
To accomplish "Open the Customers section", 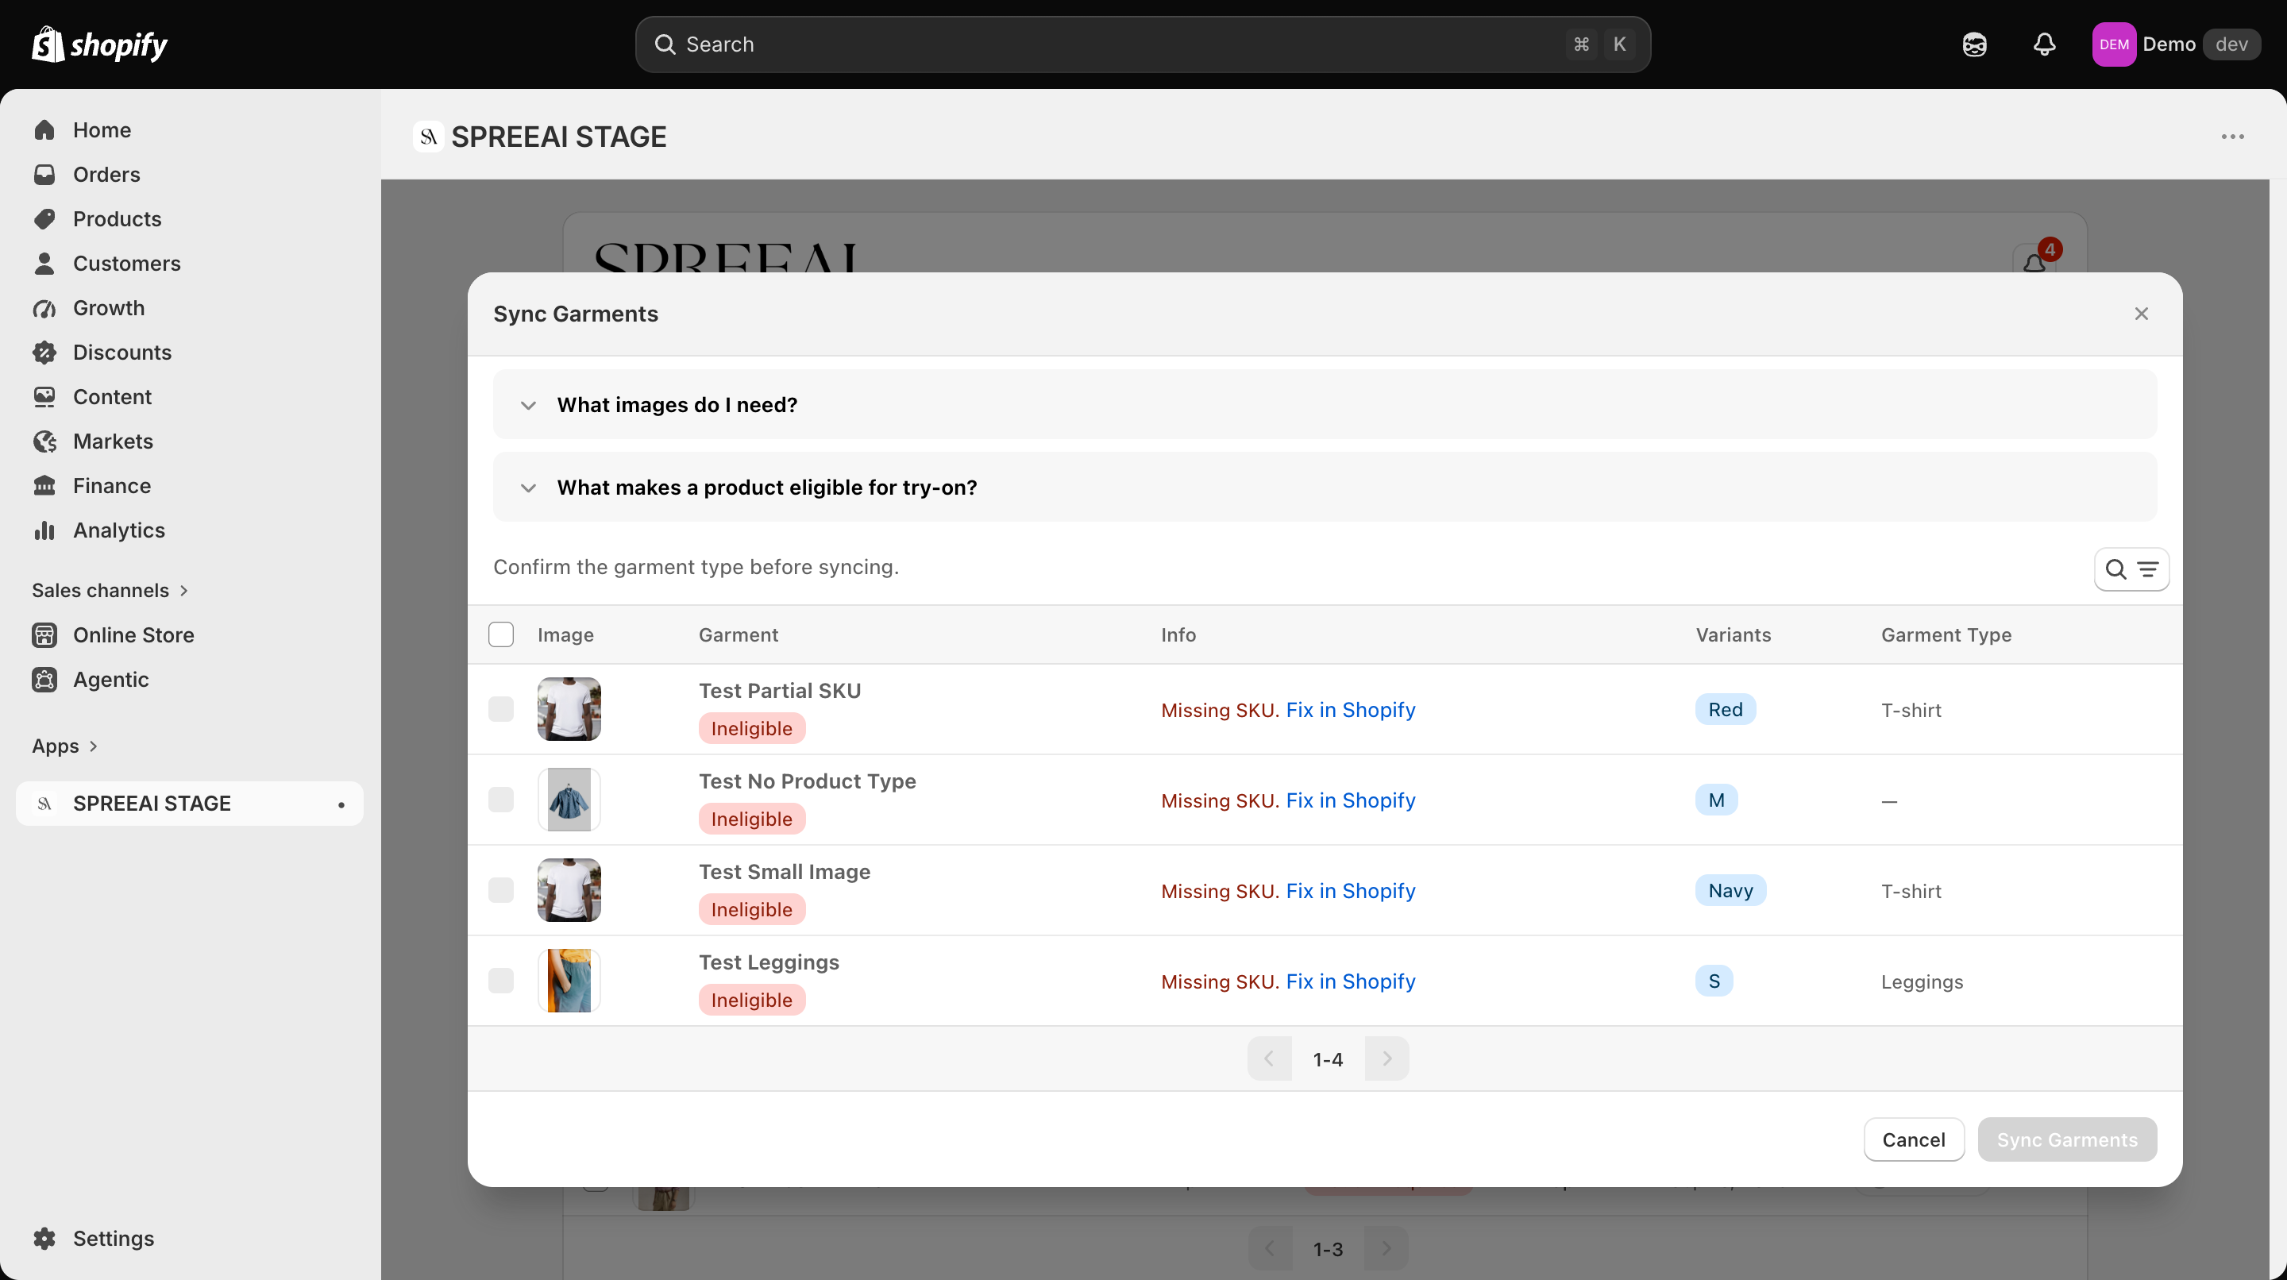I will pyautogui.click(x=126, y=264).
